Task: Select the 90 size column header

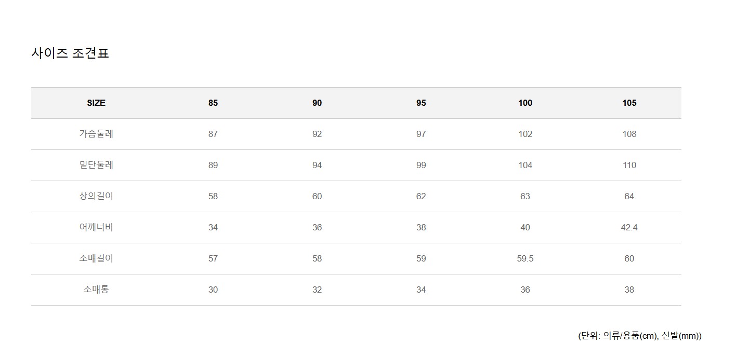Action: [x=317, y=103]
